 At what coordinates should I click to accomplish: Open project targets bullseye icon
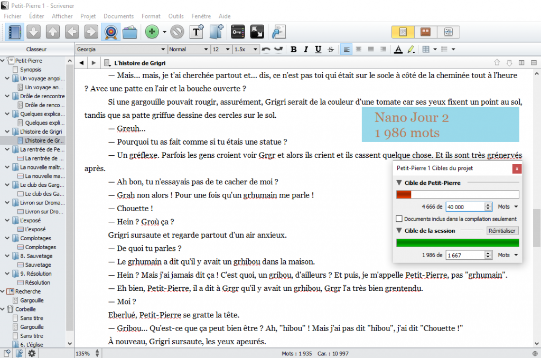click(111, 32)
